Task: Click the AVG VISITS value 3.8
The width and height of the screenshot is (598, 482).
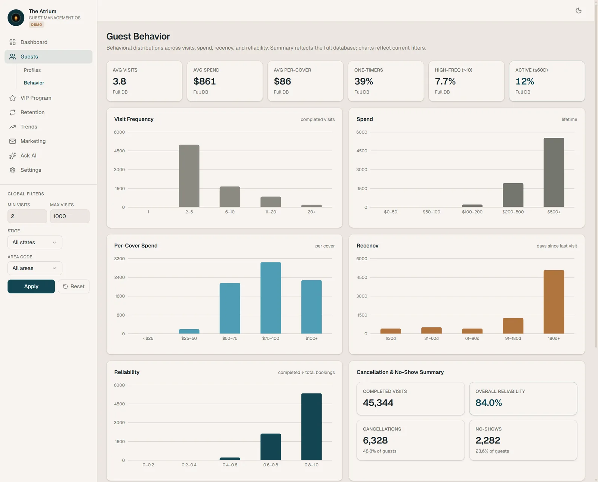Action: (x=119, y=81)
